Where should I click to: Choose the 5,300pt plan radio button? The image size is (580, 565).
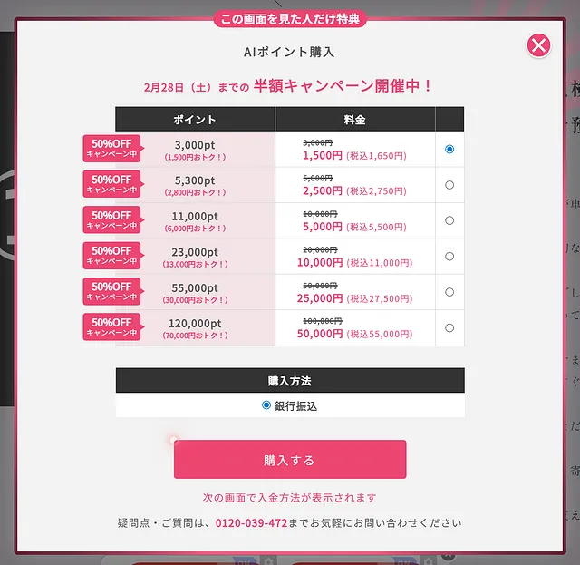click(x=449, y=185)
